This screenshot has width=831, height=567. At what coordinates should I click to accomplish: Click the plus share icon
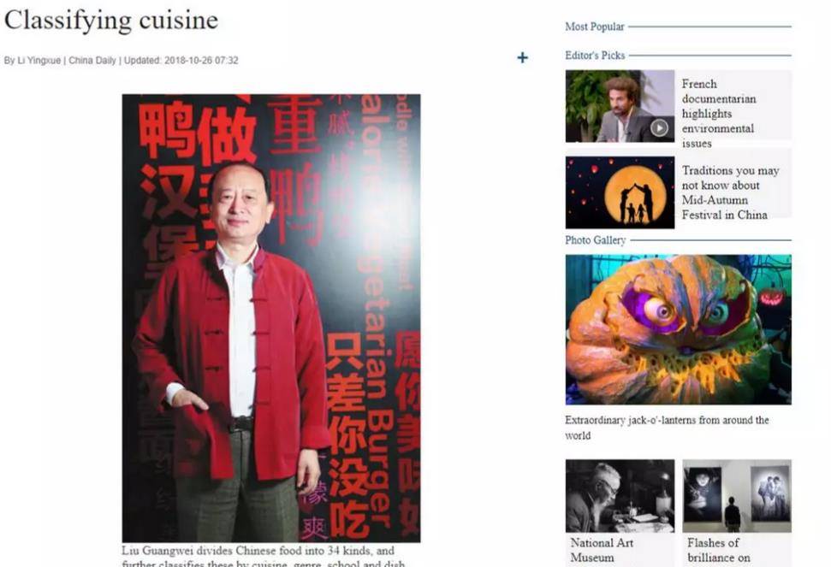pos(523,57)
